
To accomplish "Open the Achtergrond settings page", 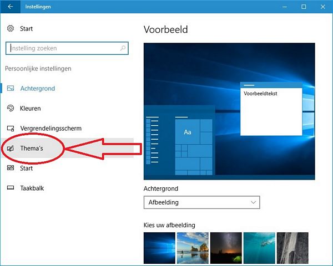I will coord(67,88).
